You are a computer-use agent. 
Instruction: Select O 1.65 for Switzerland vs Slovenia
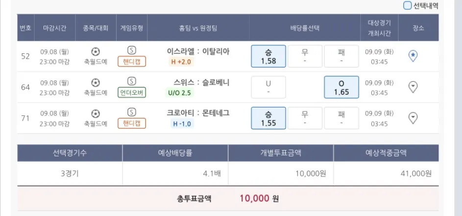coord(341,87)
